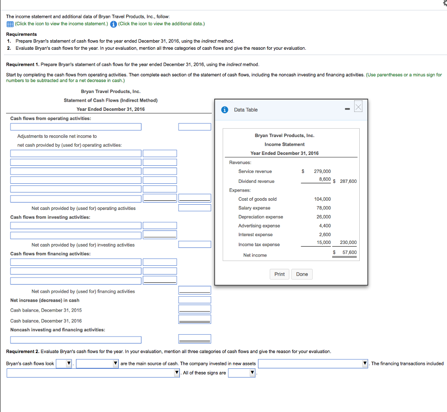The height and width of the screenshot is (412, 447).
Task: Click the second investing activities description field
Action: tap(76, 235)
